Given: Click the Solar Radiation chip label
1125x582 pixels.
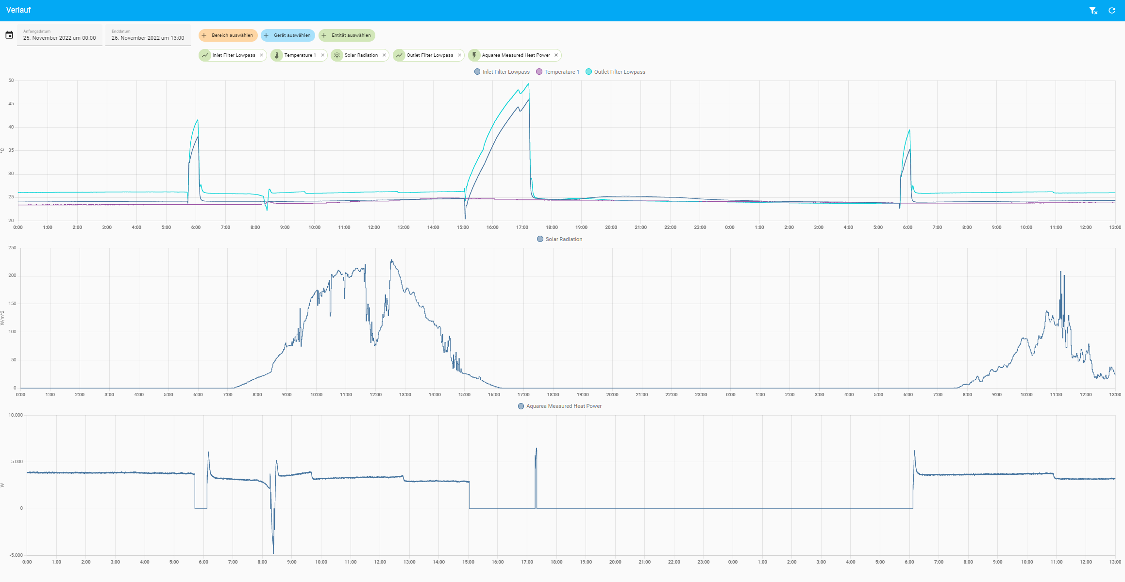Looking at the screenshot, I should [x=361, y=55].
